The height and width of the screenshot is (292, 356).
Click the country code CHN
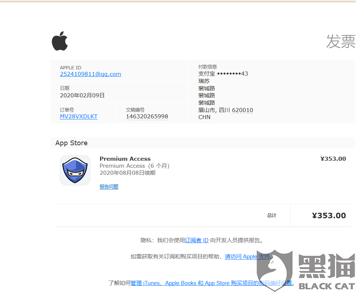tap(204, 117)
